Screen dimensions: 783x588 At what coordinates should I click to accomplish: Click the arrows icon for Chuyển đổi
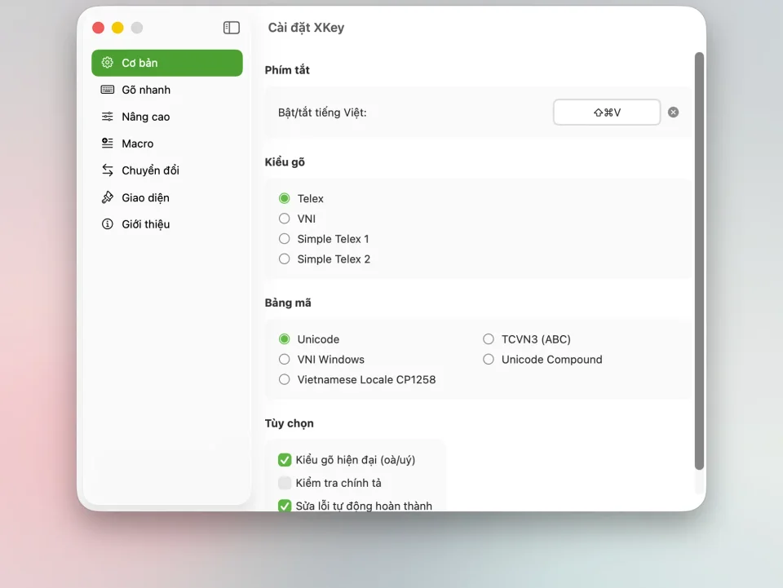coord(108,170)
